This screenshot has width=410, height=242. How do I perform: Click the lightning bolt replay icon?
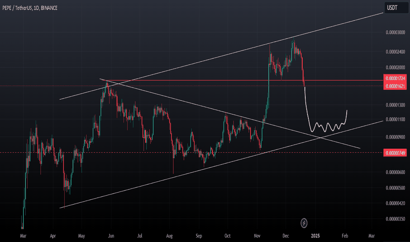tap(304, 223)
